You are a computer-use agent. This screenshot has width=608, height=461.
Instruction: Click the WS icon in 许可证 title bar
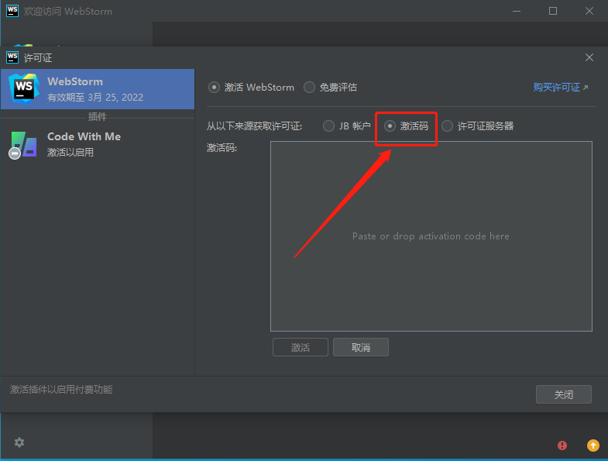point(12,57)
